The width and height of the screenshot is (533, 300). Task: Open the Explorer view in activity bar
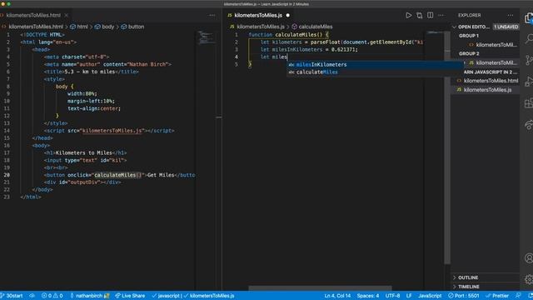coord(529,17)
